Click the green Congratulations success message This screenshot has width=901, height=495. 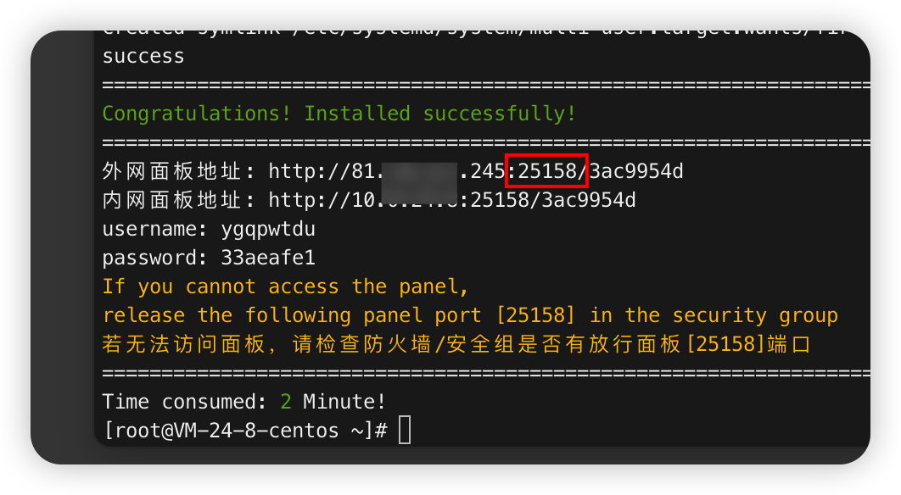pos(339,114)
